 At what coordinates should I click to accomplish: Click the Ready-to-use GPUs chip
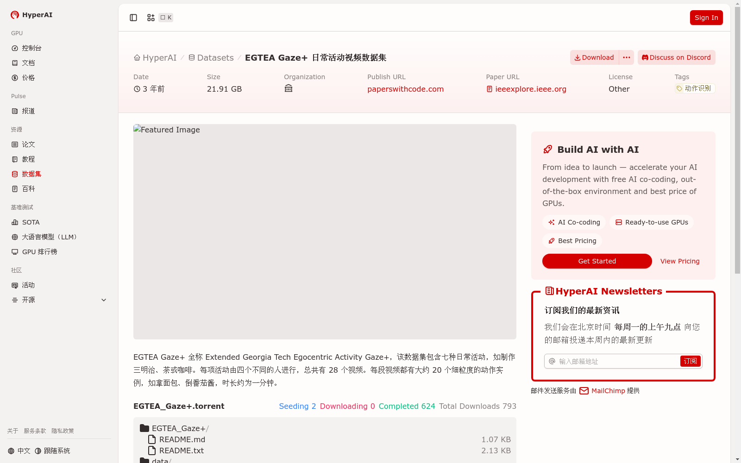point(652,222)
